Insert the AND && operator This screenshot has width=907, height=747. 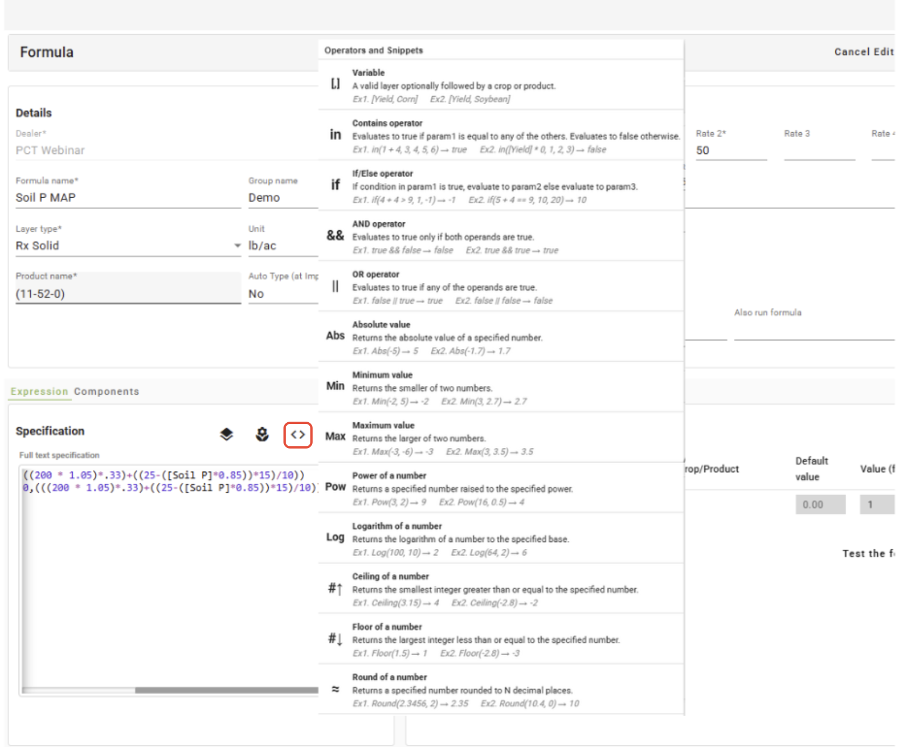click(335, 235)
